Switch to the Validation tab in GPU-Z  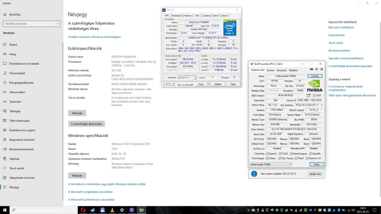pos(293,70)
